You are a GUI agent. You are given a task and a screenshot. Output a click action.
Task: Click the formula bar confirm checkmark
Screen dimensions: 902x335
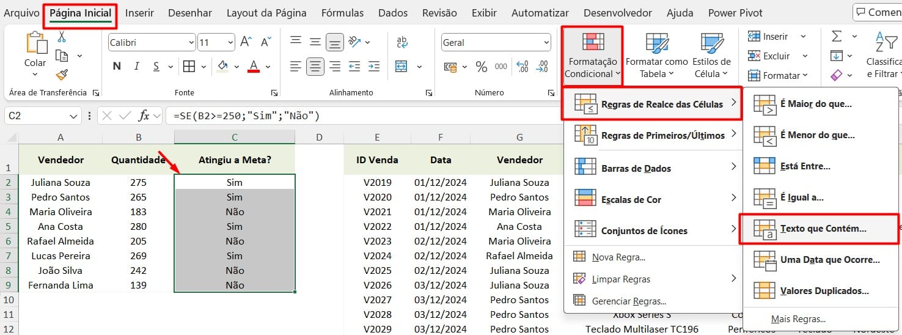125,116
